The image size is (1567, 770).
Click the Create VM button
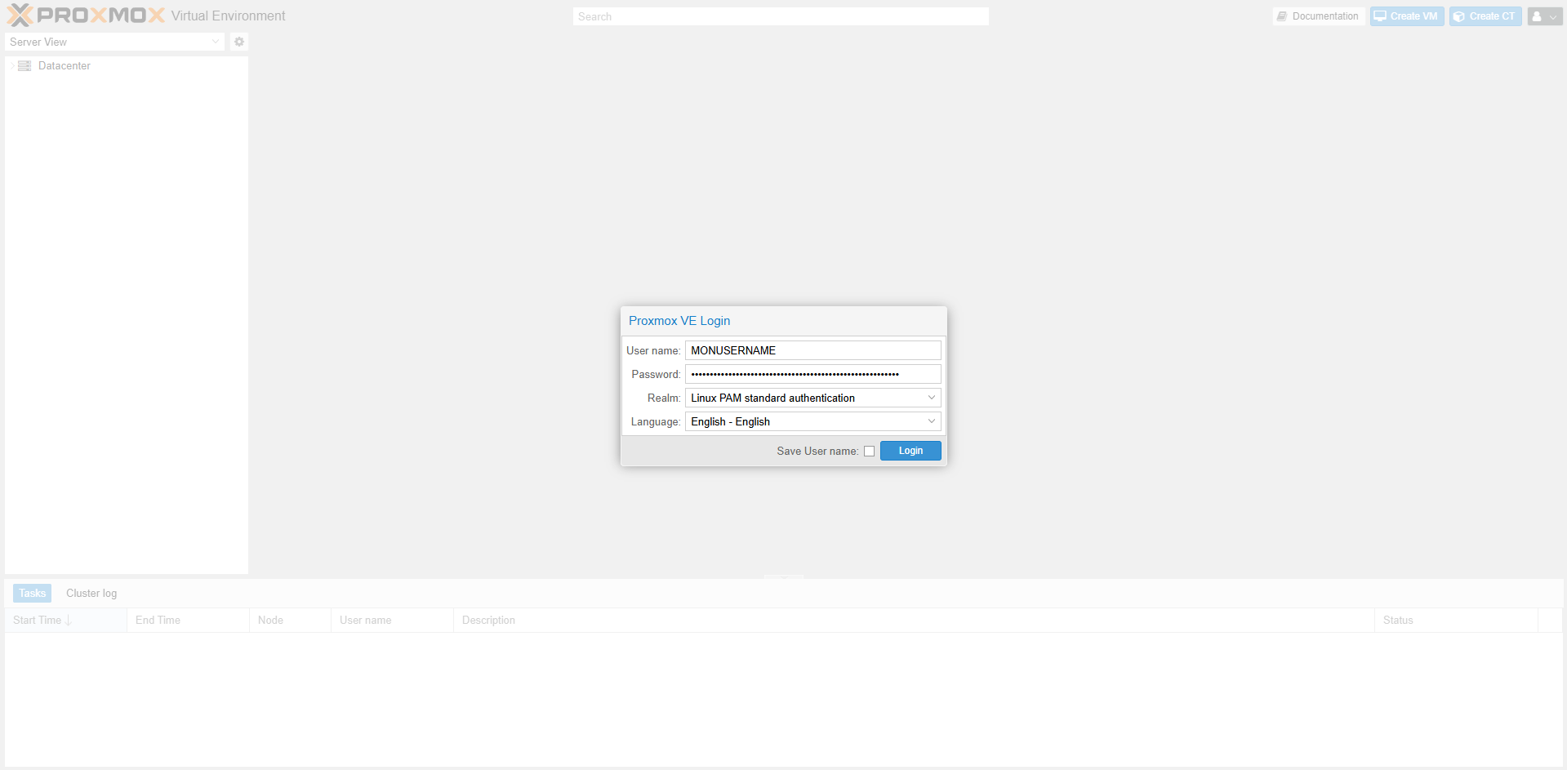tap(1406, 16)
